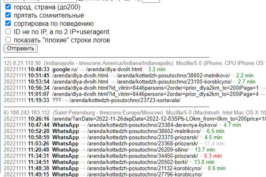Click the Отправить button
Viewport: 266px width, 177px height.
pos(20,48)
